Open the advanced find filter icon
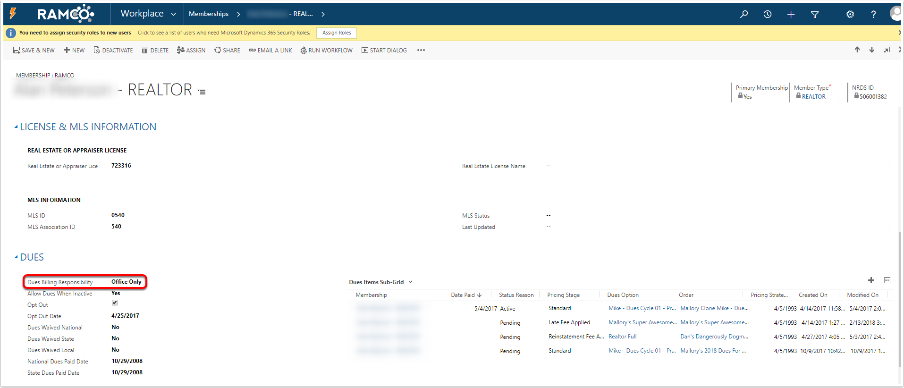This screenshot has width=904, height=388. 815,14
